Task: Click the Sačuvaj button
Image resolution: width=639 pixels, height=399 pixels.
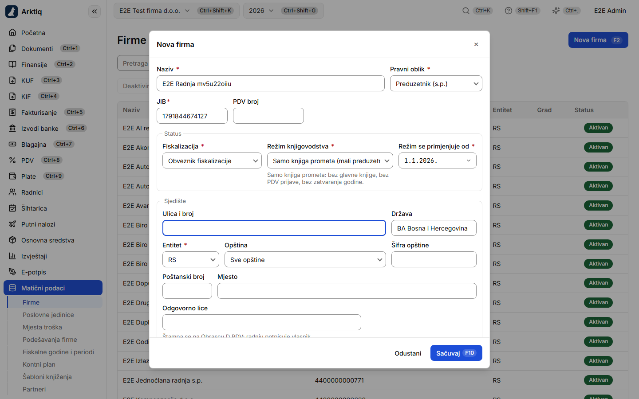Action: (456, 353)
